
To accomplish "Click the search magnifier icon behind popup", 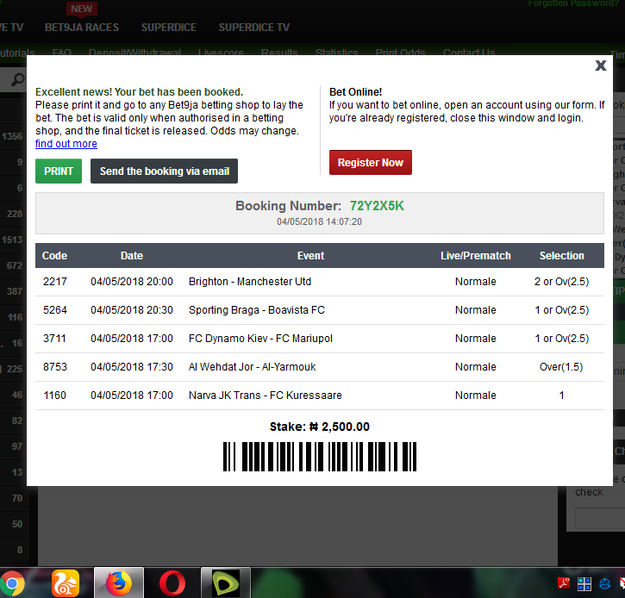I will (x=17, y=79).
